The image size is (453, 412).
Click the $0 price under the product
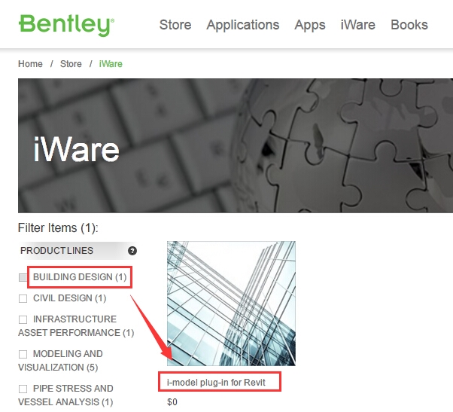pyautogui.click(x=172, y=402)
